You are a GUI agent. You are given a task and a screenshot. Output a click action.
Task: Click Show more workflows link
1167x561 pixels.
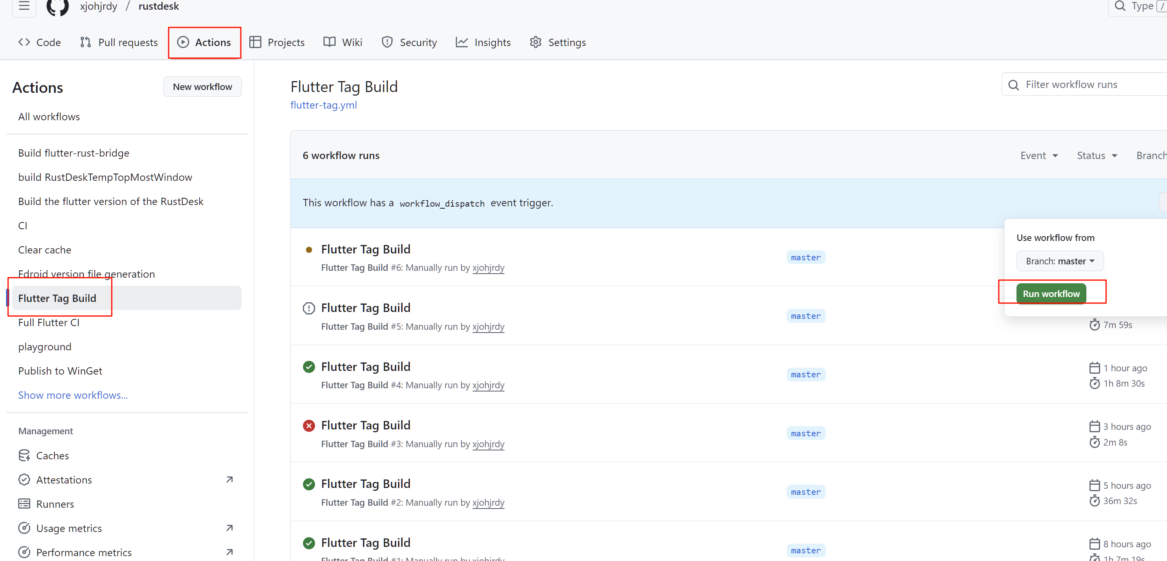click(73, 395)
